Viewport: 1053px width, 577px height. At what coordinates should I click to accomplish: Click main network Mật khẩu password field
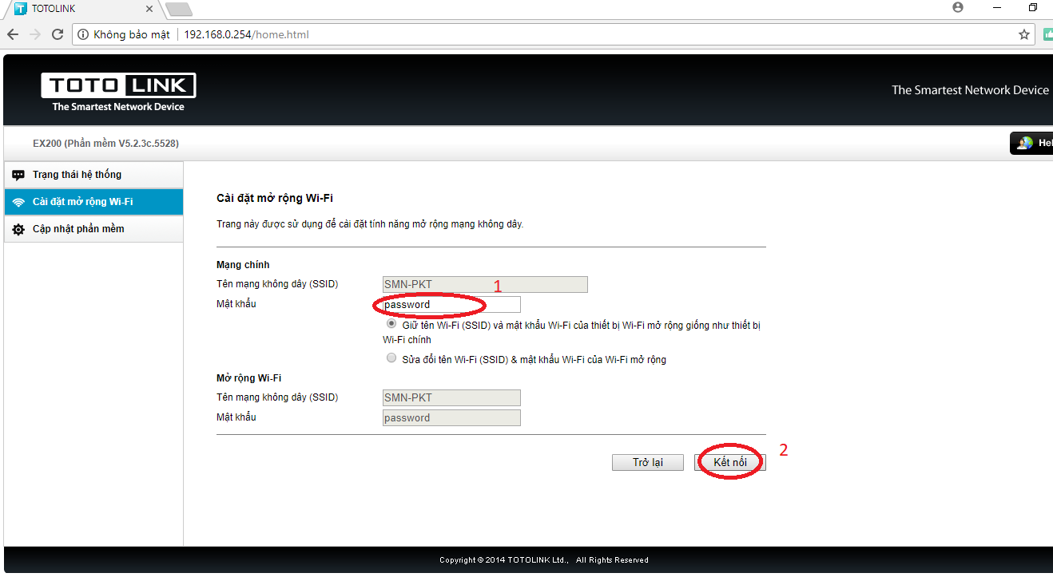pos(451,305)
